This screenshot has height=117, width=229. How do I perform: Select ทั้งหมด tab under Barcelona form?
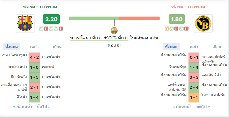[11, 47]
